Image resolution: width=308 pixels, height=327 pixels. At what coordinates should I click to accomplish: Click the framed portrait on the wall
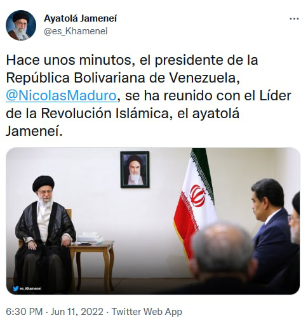(x=135, y=170)
